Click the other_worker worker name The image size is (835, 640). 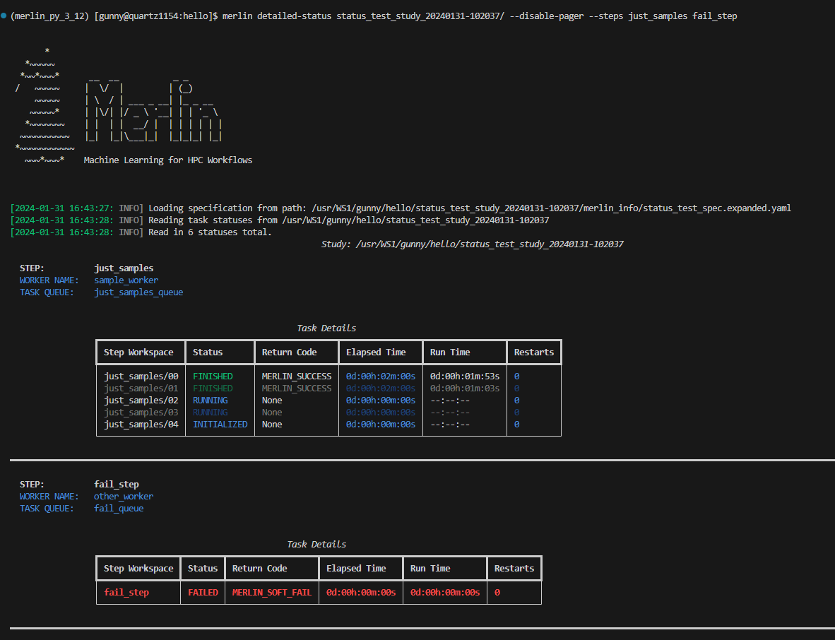pos(124,496)
